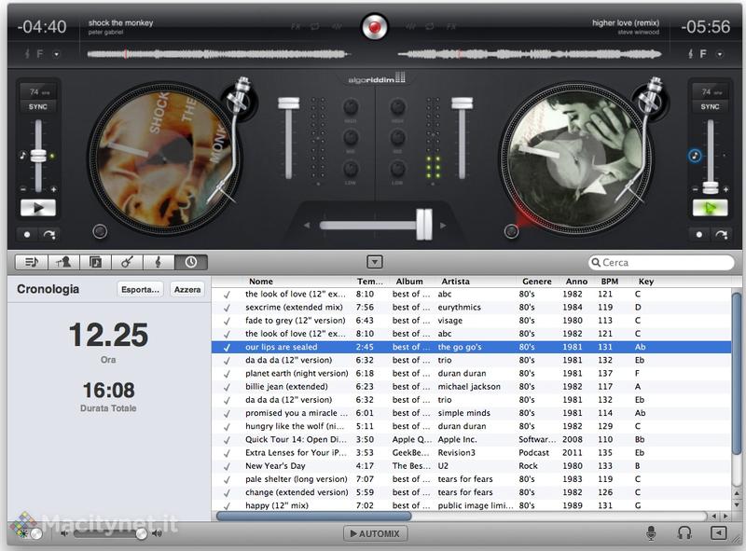Sort the track list by Artista column
746x551 pixels.
pos(455,282)
